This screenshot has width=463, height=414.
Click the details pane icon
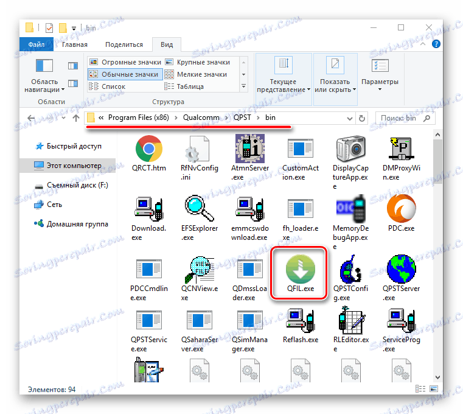click(x=72, y=83)
